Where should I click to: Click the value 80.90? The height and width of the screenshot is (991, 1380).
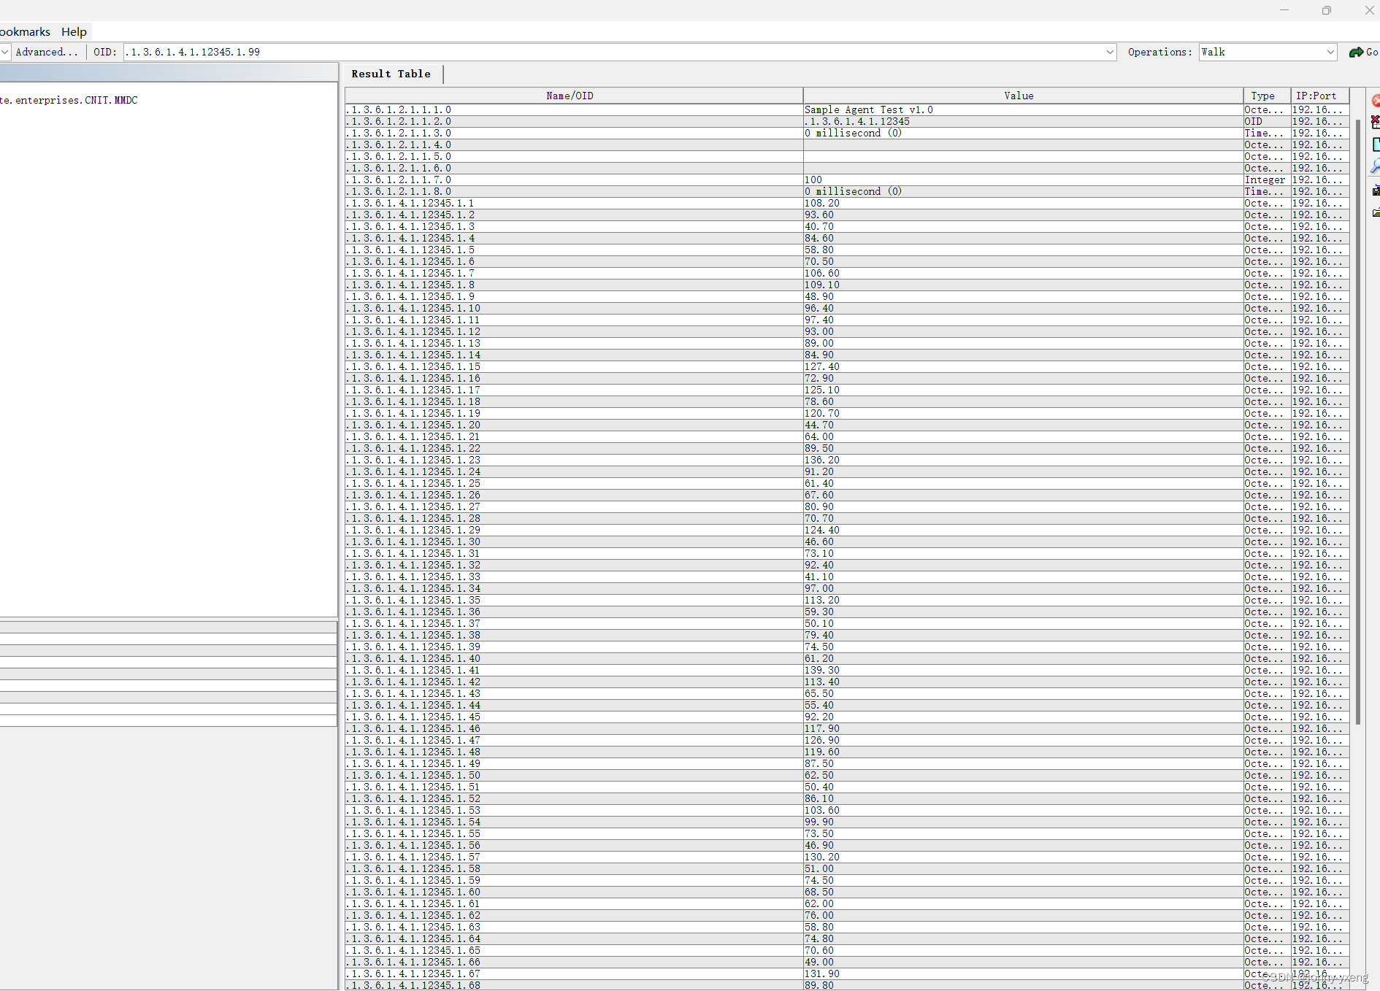(x=819, y=506)
